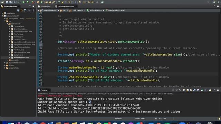Select RadioCheckbox.java in the tree
Viewport: 221px width, 124px height.
pyautogui.click(x=21, y=52)
